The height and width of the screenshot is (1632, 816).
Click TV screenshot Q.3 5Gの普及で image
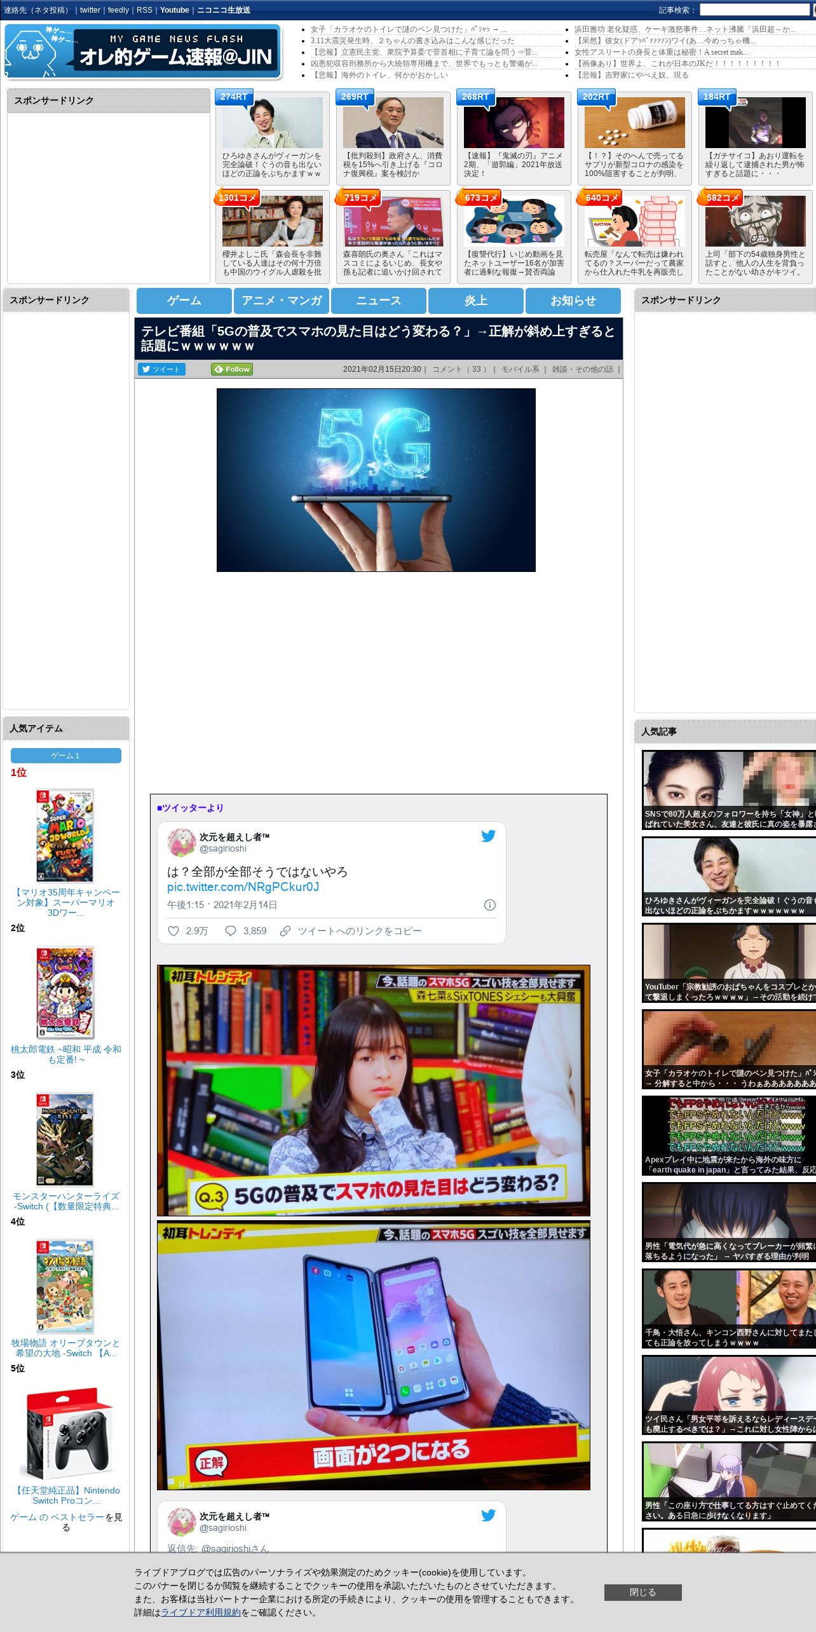(x=374, y=1091)
